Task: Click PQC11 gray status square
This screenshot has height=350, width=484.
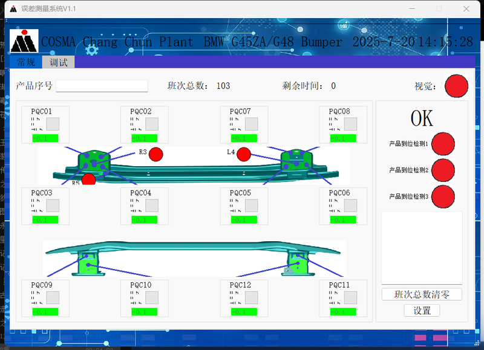Action: pos(351,297)
